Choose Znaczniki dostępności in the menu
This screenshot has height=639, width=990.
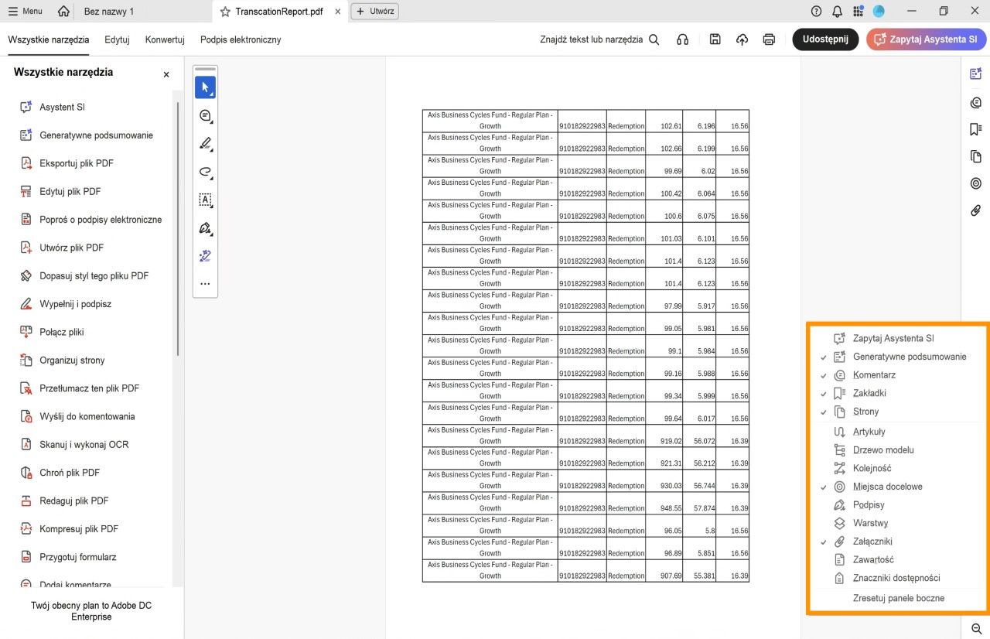click(897, 578)
